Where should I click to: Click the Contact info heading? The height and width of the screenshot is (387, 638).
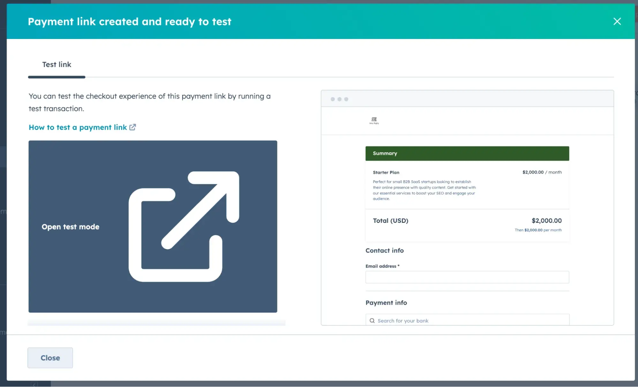pos(384,251)
